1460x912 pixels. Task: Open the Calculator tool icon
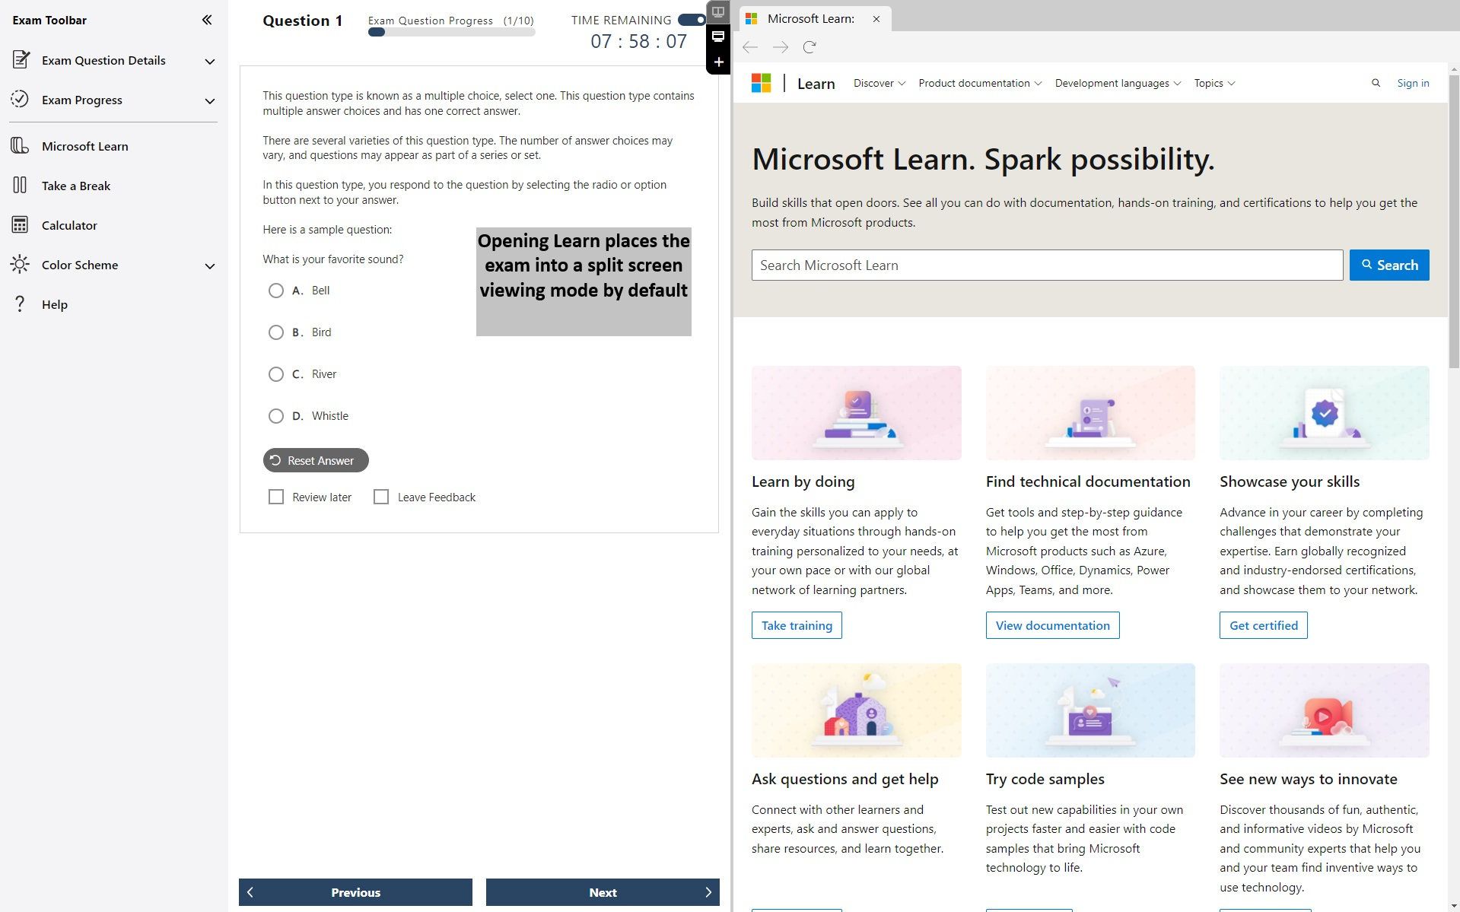click(x=20, y=224)
